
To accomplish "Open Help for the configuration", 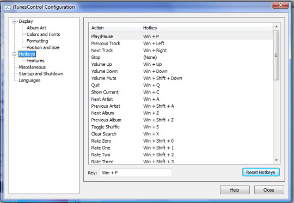I will (x=235, y=190).
